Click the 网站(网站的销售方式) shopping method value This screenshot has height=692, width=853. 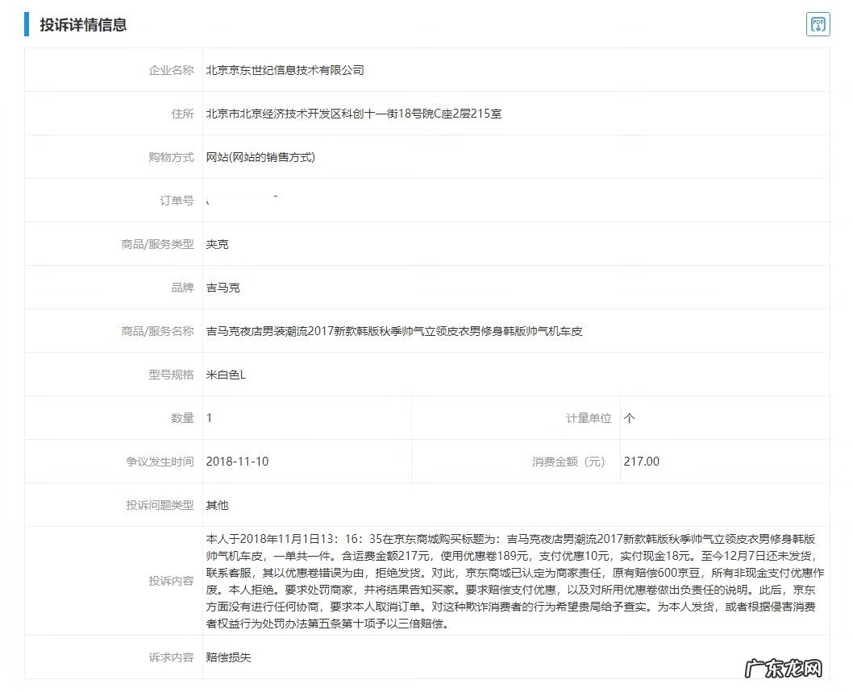[260, 157]
